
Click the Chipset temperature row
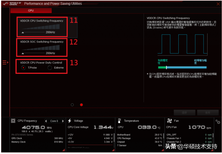pyautogui.click(x=139, y=142)
